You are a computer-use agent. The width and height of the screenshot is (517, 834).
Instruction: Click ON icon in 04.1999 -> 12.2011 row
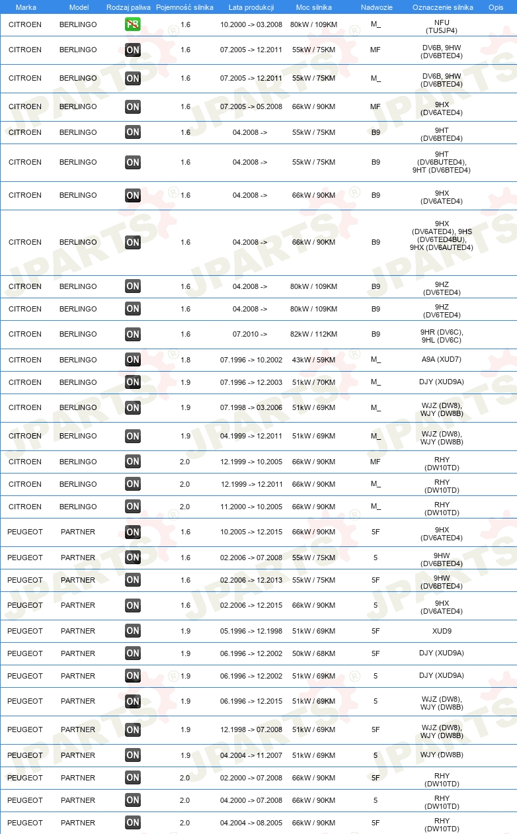(x=133, y=436)
